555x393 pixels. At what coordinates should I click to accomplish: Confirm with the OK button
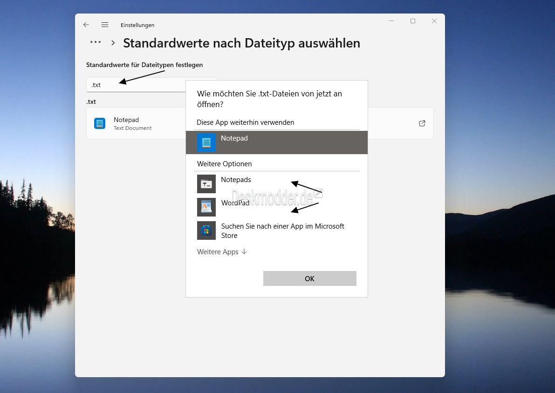(x=310, y=278)
